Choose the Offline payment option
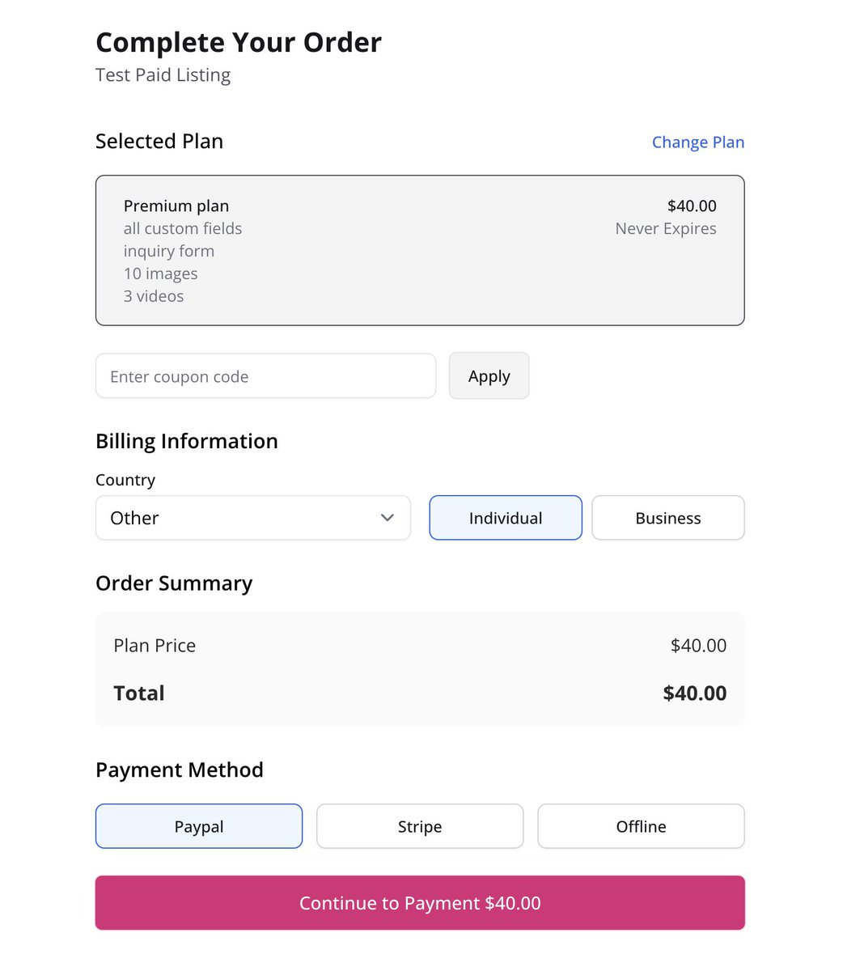This screenshot has width=864, height=971. click(x=641, y=826)
